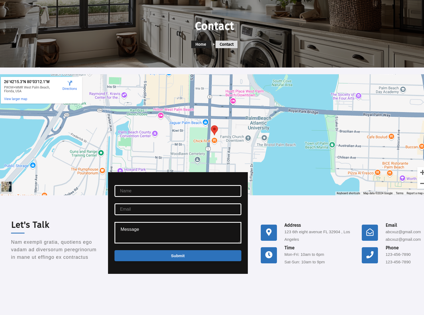Click the Directions text link on map card

[x=70, y=89]
